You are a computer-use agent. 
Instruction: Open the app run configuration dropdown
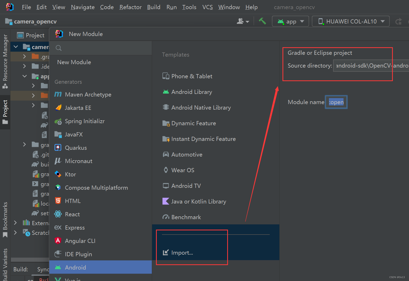coord(291,21)
